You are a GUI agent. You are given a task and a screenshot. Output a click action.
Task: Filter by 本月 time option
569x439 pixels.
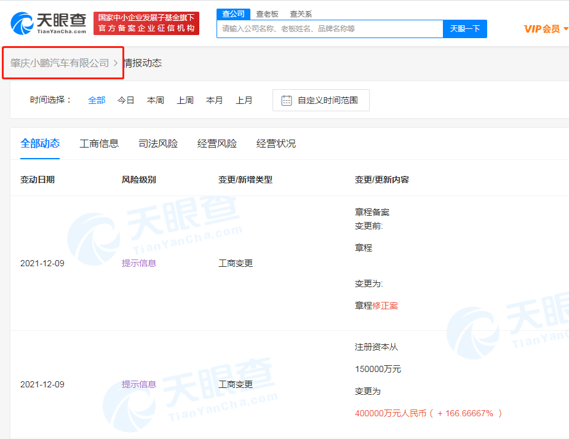point(215,100)
